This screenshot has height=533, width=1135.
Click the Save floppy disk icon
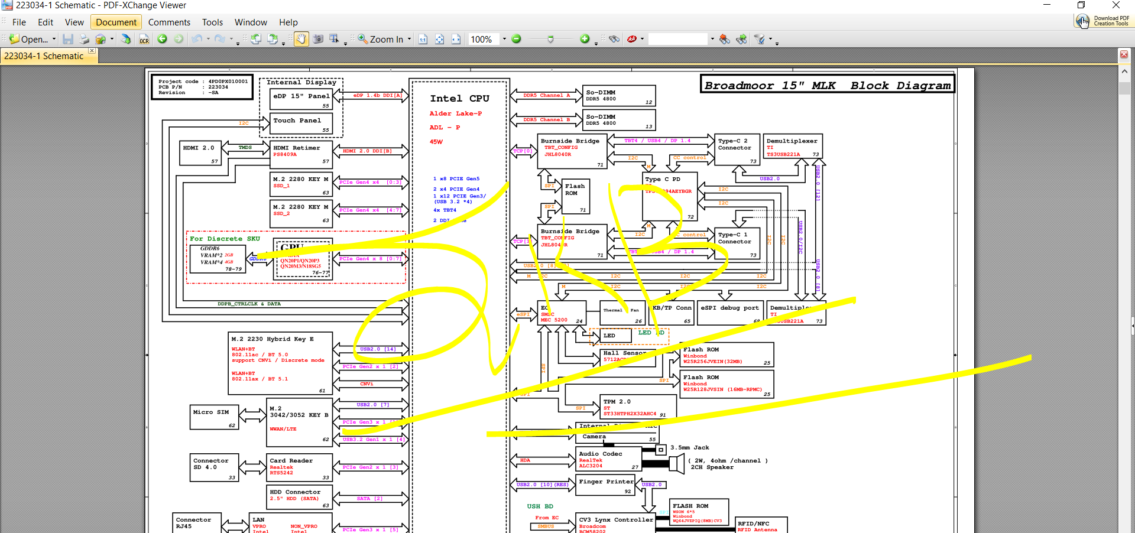(x=68, y=39)
